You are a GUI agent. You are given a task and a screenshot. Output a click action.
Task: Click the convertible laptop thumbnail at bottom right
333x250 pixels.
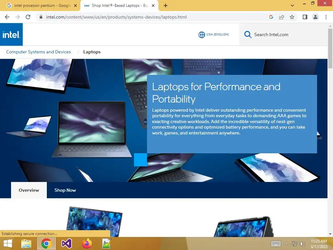[244, 227]
